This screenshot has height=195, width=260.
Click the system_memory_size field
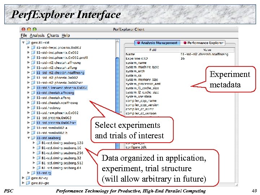click(142, 79)
